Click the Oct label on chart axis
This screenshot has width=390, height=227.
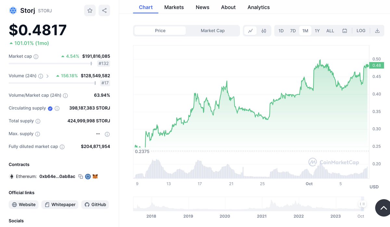click(x=309, y=184)
